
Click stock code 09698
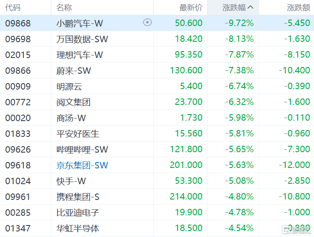pyautogui.click(x=18, y=39)
